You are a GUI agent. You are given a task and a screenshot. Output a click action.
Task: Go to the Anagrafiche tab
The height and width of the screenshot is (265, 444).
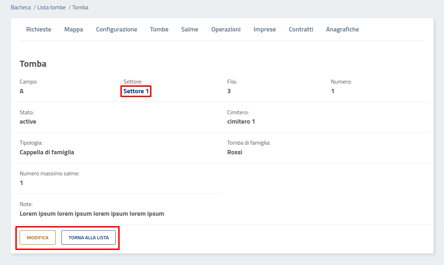coord(342,29)
